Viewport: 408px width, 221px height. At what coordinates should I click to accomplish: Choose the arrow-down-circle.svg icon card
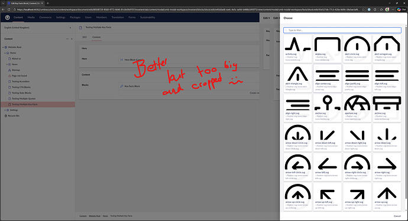point(297,137)
